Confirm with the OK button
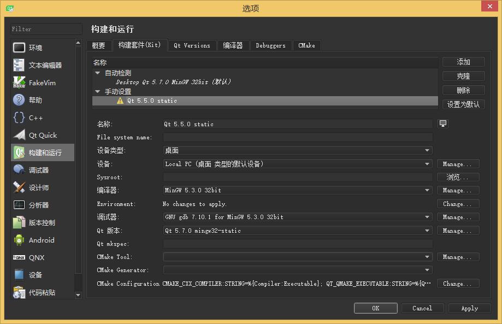 (x=375, y=308)
